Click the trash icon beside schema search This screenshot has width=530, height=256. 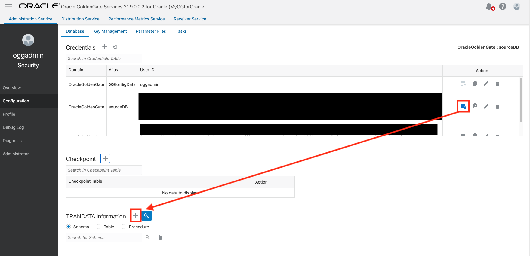(x=160, y=237)
